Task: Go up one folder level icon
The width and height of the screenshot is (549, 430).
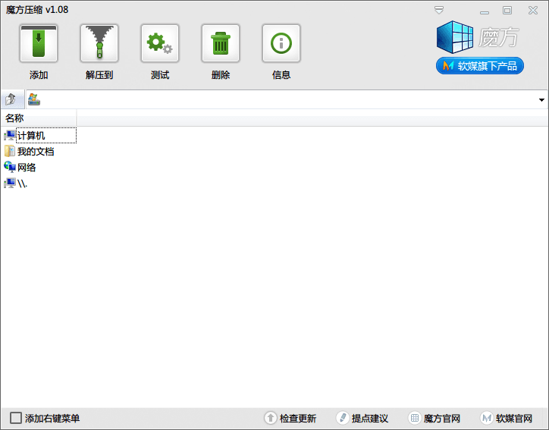Action: pyautogui.click(x=11, y=99)
